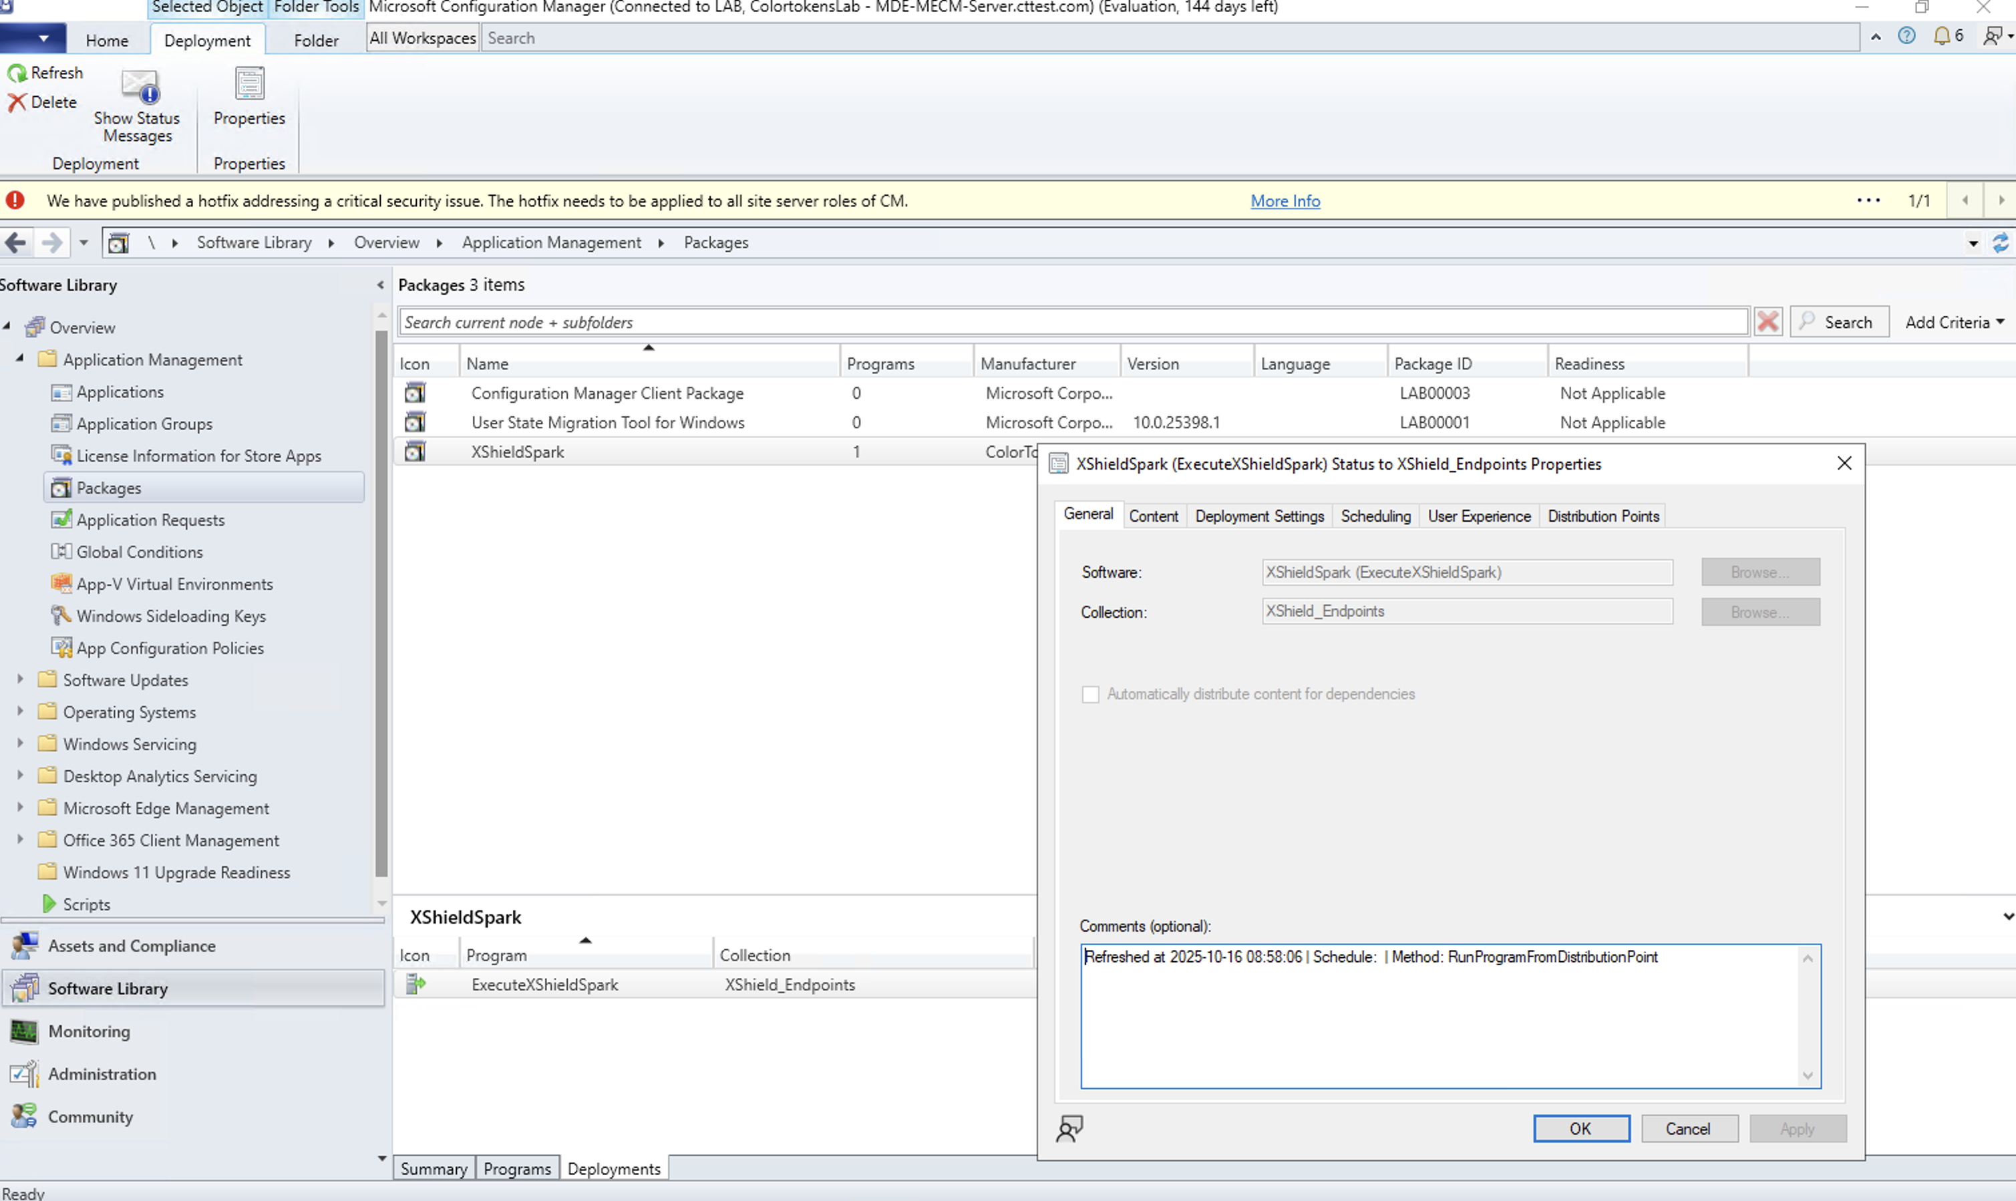Viewport: 2016px width, 1201px height.
Task: Open the Add Criteria dropdown
Action: pyautogui.click(x=1952, y=321)
